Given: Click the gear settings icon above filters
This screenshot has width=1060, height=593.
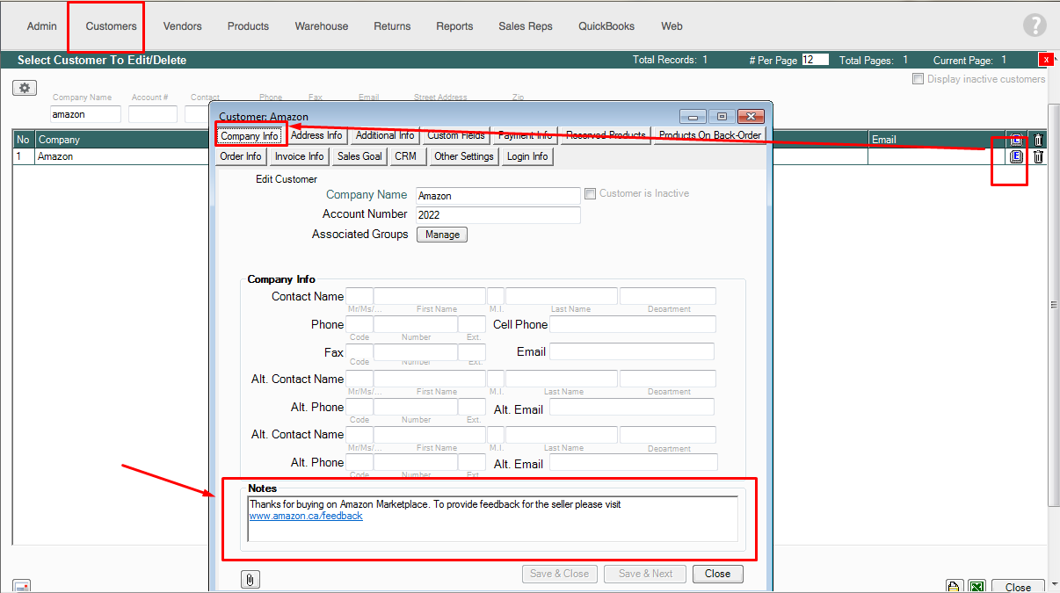Looking at the screenshot, I should [x=25, y=88].
